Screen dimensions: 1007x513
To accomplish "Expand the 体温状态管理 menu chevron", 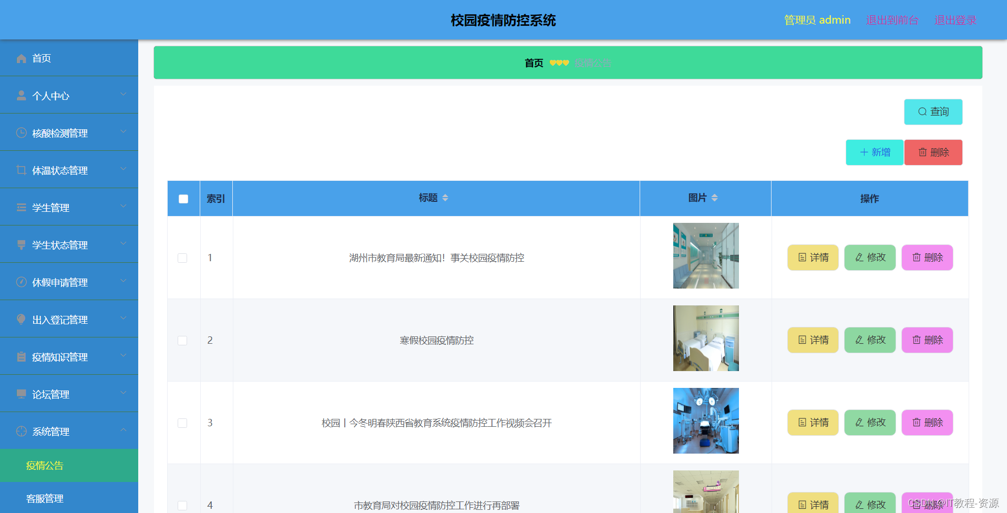I will click(124, 169).
